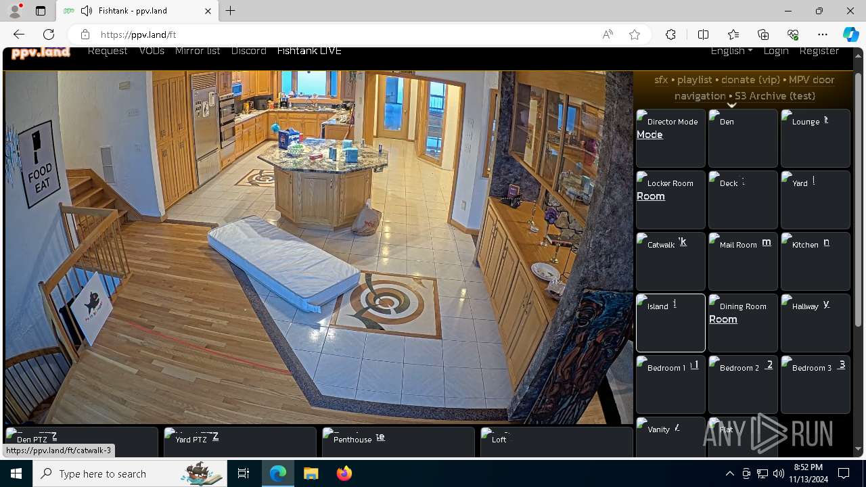Open the browser profile menu
Screen dimensions: 866x487
(15, 11)
